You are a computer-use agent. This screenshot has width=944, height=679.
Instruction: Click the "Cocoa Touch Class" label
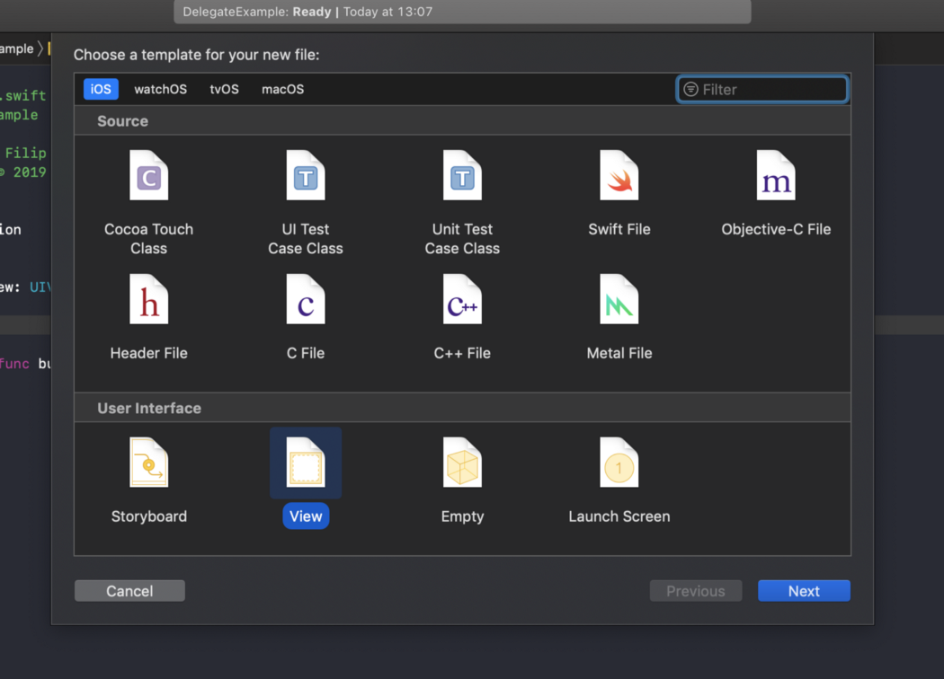(148, 239)
